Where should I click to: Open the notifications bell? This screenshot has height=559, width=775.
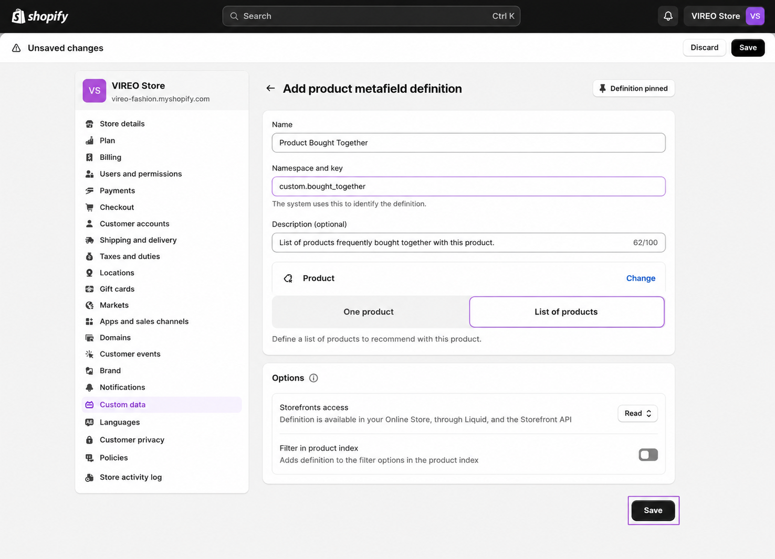(668, 16)
